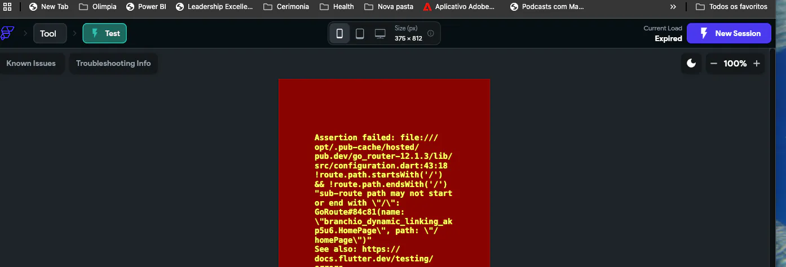This screenshot has height=267, width=786.
Task: Increase zoom with the plus button
Action: pyautogui.click(x=757, y=64)
